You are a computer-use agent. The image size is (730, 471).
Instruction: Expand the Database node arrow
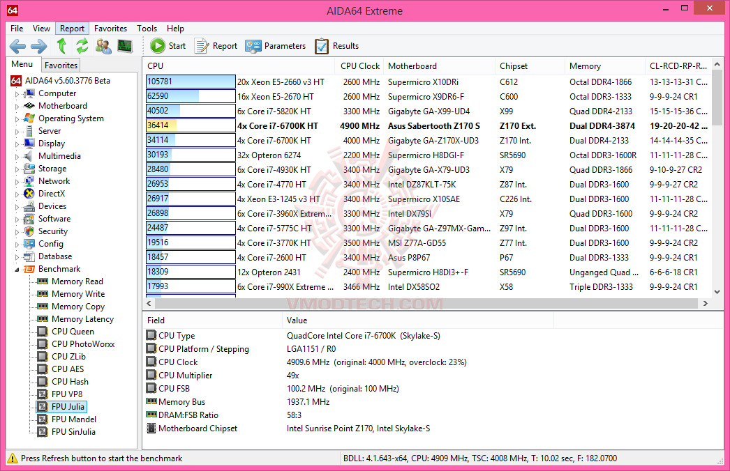click(x=17, y=257)
